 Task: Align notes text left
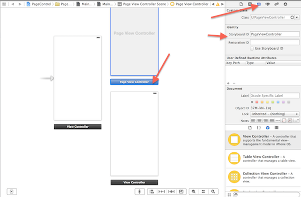253,120
